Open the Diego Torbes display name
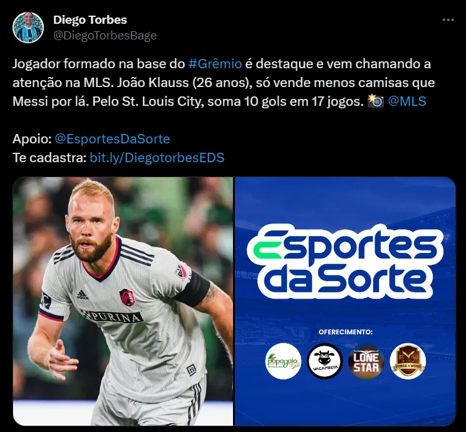466x432 pixels. [x=90, y=20]
